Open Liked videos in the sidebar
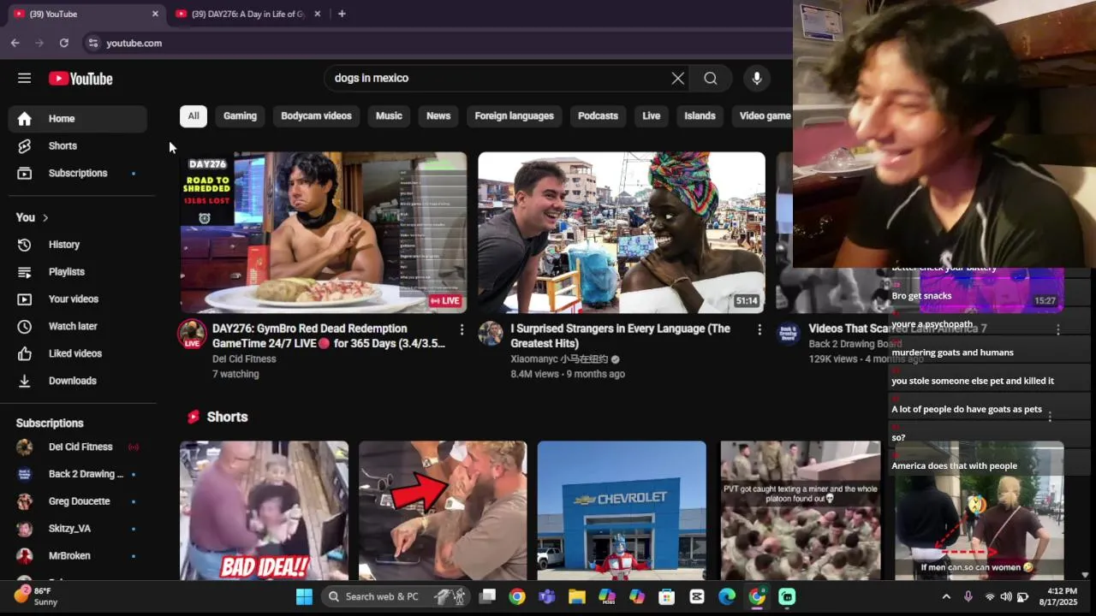The height and width of the screenshot is (616, 1096). 78,354
